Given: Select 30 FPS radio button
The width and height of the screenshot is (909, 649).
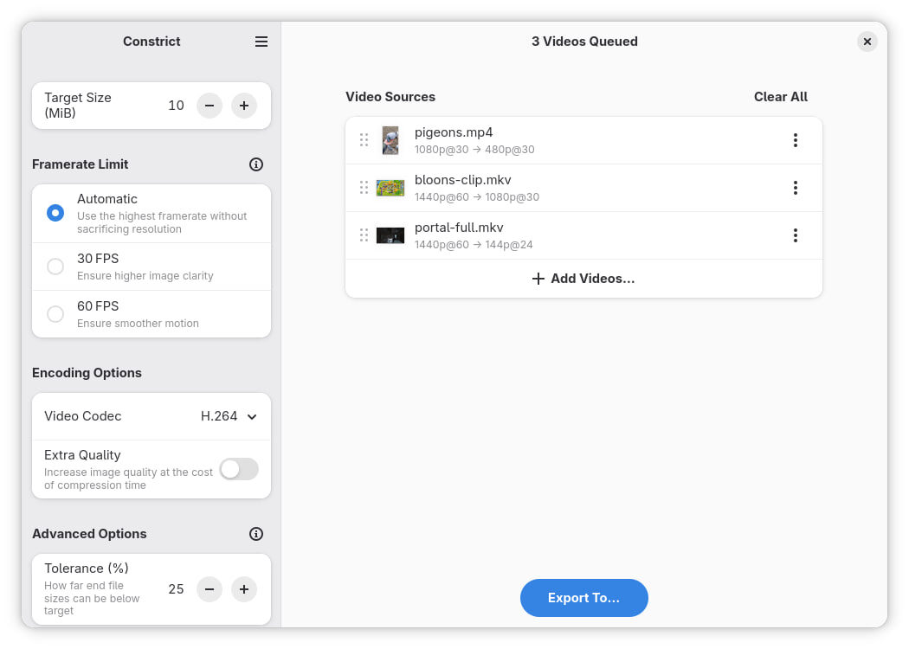Looking at the screenshot, I should (x=55, y=267).
